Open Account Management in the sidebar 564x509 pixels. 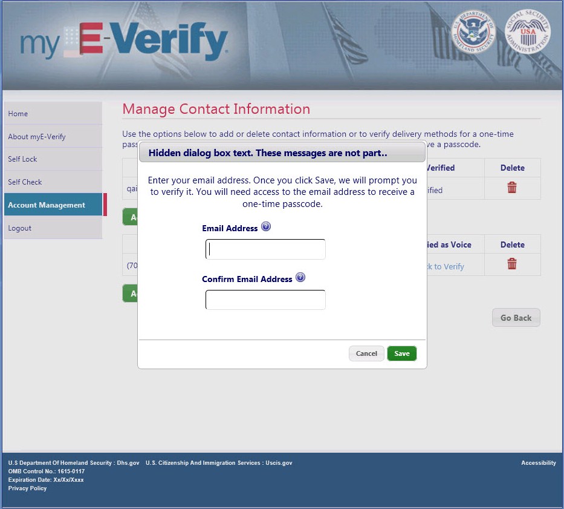[53, 205]
